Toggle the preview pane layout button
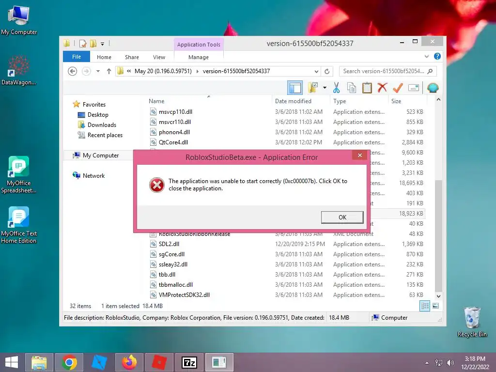This screenshot has height=372, width=496. pos(295,88)
